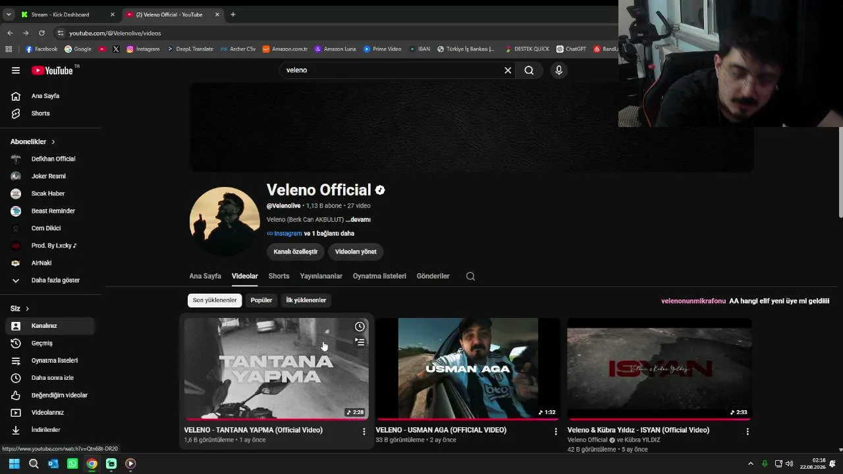This screenshot has width=843, height=474.
Task: Open the Veleno Official channel avatar
Action: tap(225, 221)
